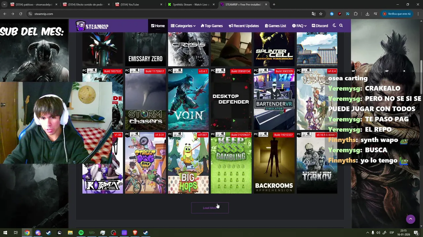Image resolution: width=423 pixels, height=237 pixels.
Task: Open the Keep Gambling game card
Action: 231,163
